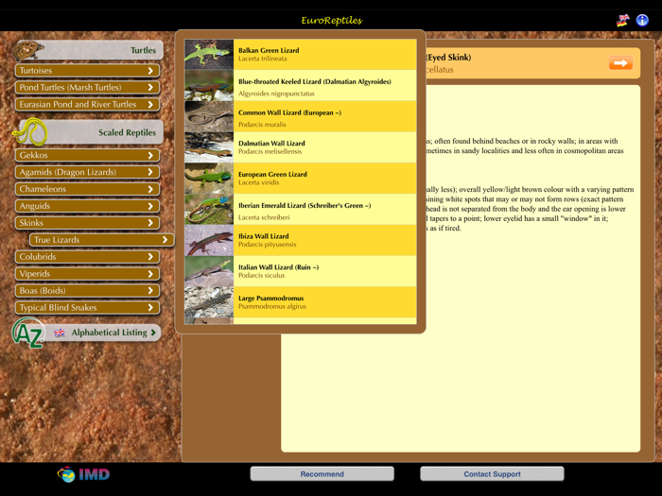Tap the German/UK language flag icon
Image resolution: width=662 pixels, height=496 pixels.
[622, 20]
